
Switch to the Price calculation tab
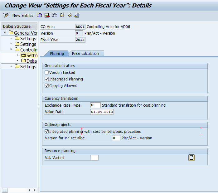(85, 54)
